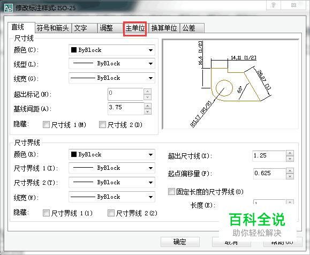The height and width of the screenshot is (255, 310).
Task: Click the black ByBlock swatch in 颜色(R)
Action: [x=74, y=154]
